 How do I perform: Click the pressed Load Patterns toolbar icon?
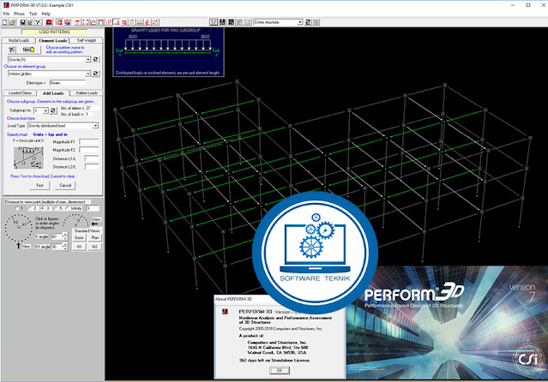(x=117, y=22)
